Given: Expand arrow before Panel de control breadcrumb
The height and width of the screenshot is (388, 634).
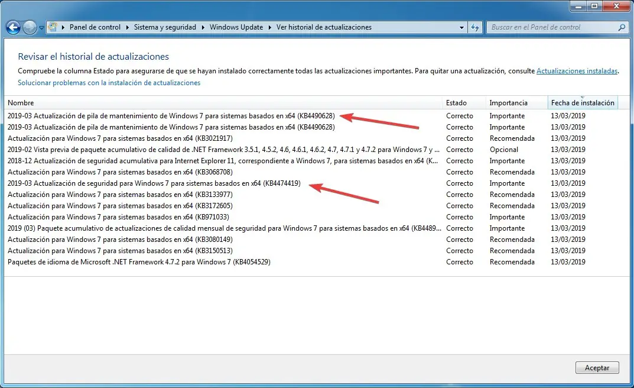Looking at the screenshot, I should (63, 28).
